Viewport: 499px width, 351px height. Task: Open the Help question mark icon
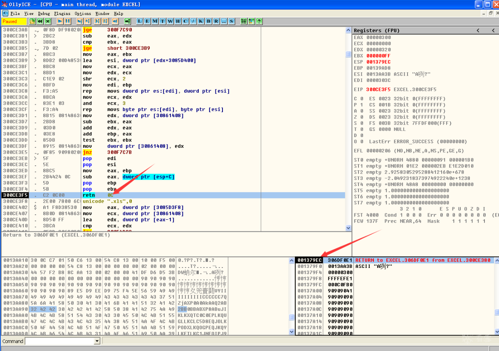pos(259,21)
